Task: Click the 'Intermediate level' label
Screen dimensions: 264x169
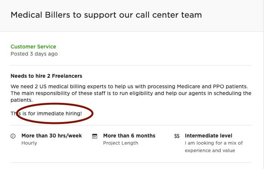Action: coord(208,136)
